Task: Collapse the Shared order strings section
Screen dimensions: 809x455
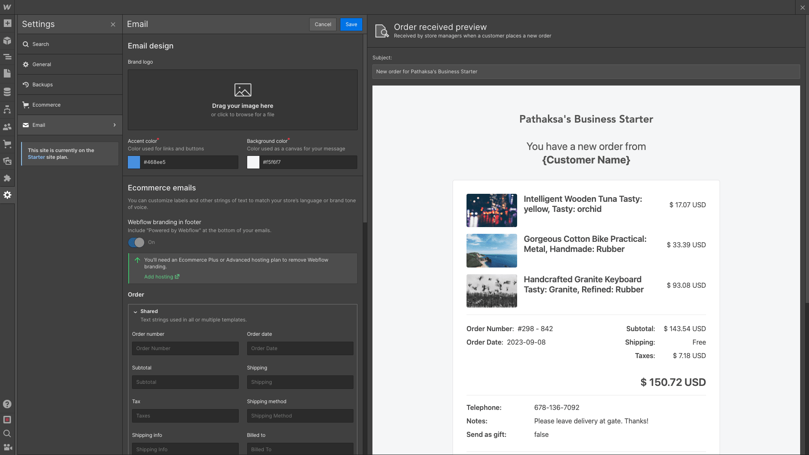Action: (x=135, y=312)
